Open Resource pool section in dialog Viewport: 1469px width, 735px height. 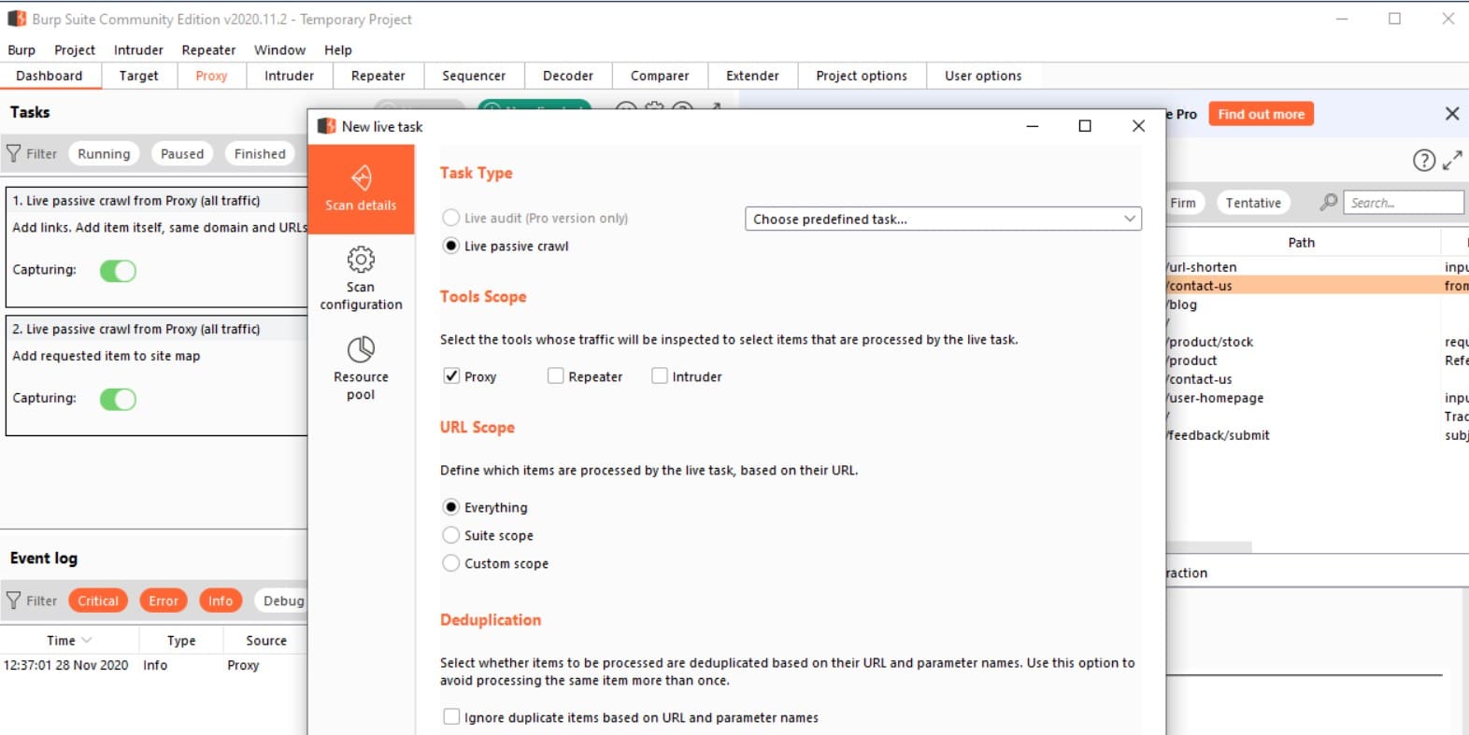tap(361, 369)
